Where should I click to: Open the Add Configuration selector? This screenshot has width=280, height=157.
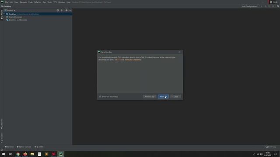(250, 6)
